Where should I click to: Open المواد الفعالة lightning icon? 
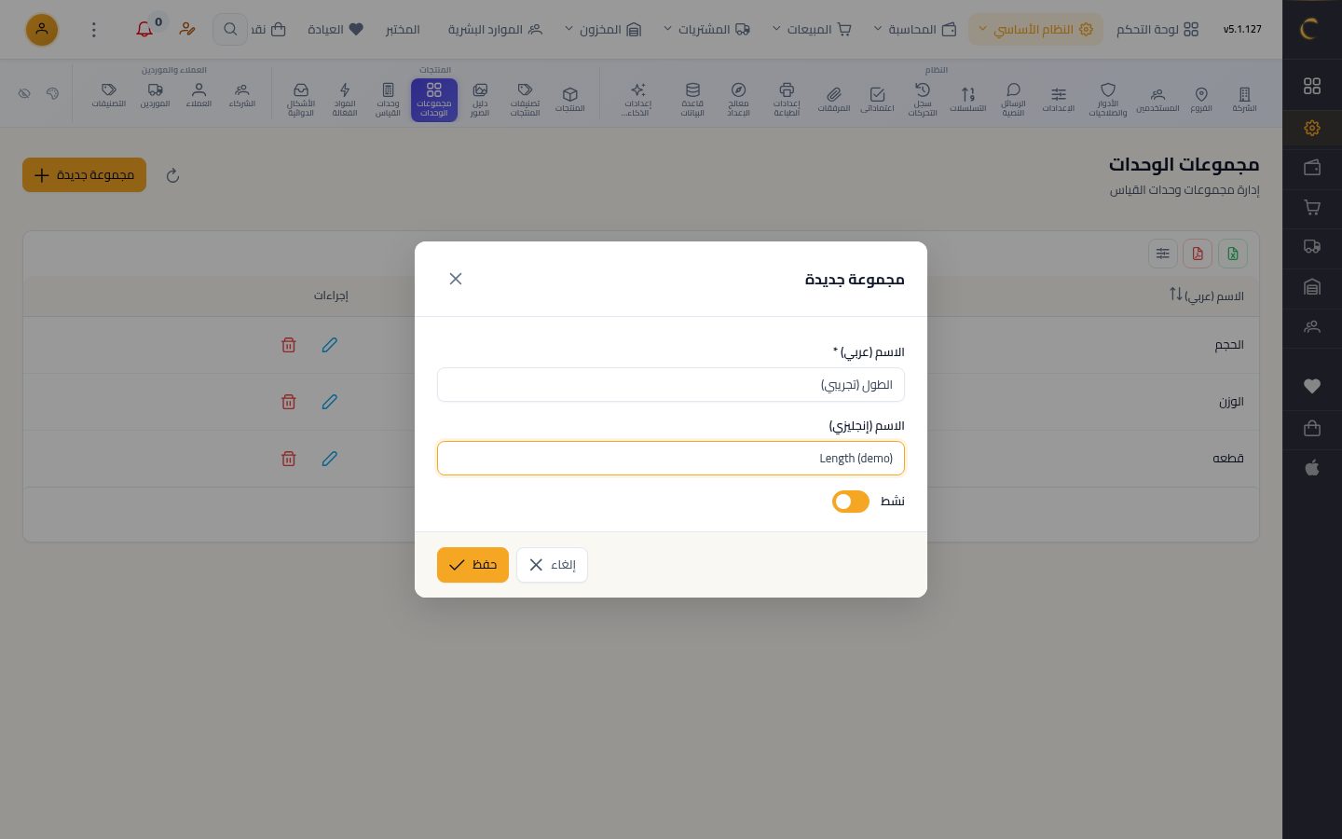345,99
